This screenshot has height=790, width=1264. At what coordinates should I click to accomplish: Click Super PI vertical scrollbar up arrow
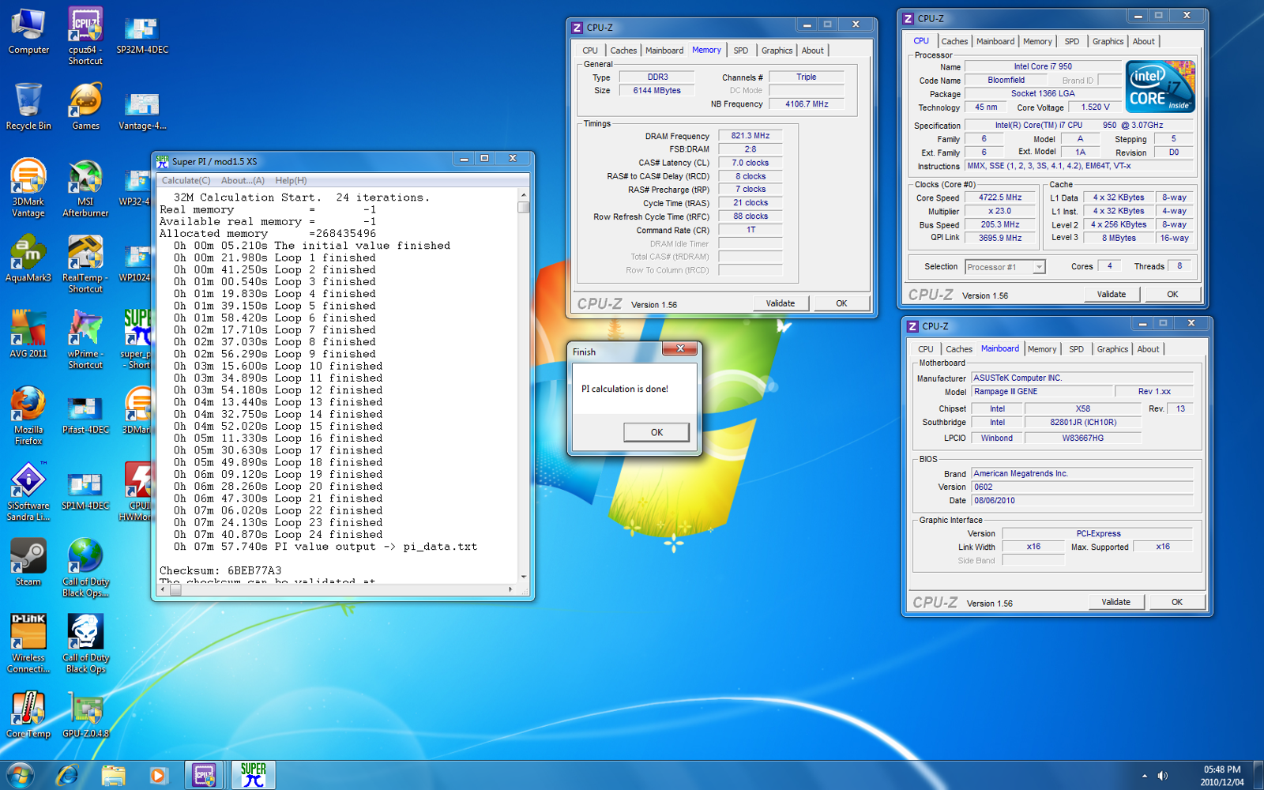tap(523, 194)
